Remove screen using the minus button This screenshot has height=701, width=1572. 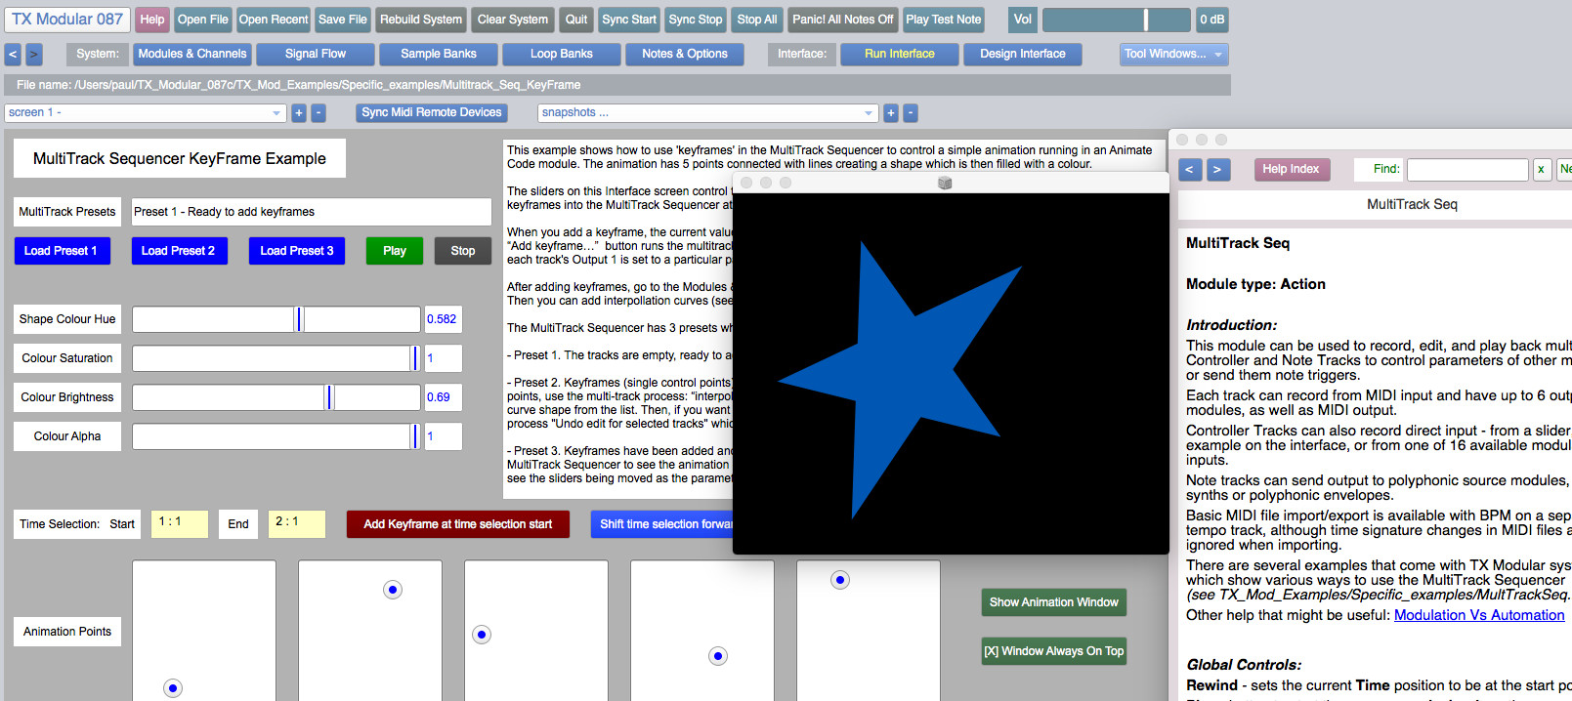319,113
